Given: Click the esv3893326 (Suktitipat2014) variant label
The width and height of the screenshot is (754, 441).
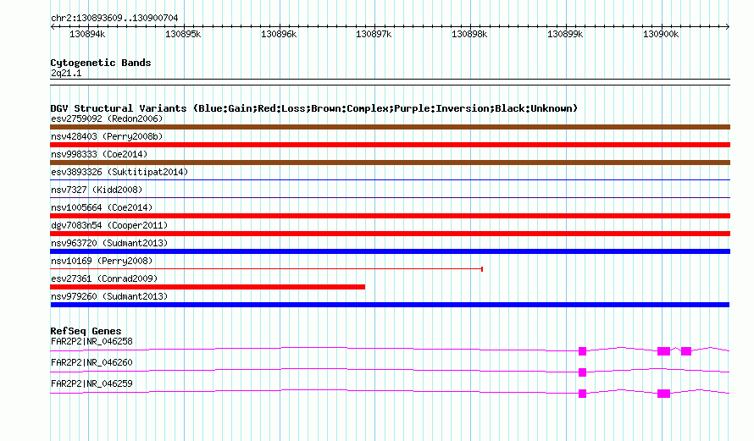Looking at the screenshot, I should pyautogui.click(x=119, y=172).
